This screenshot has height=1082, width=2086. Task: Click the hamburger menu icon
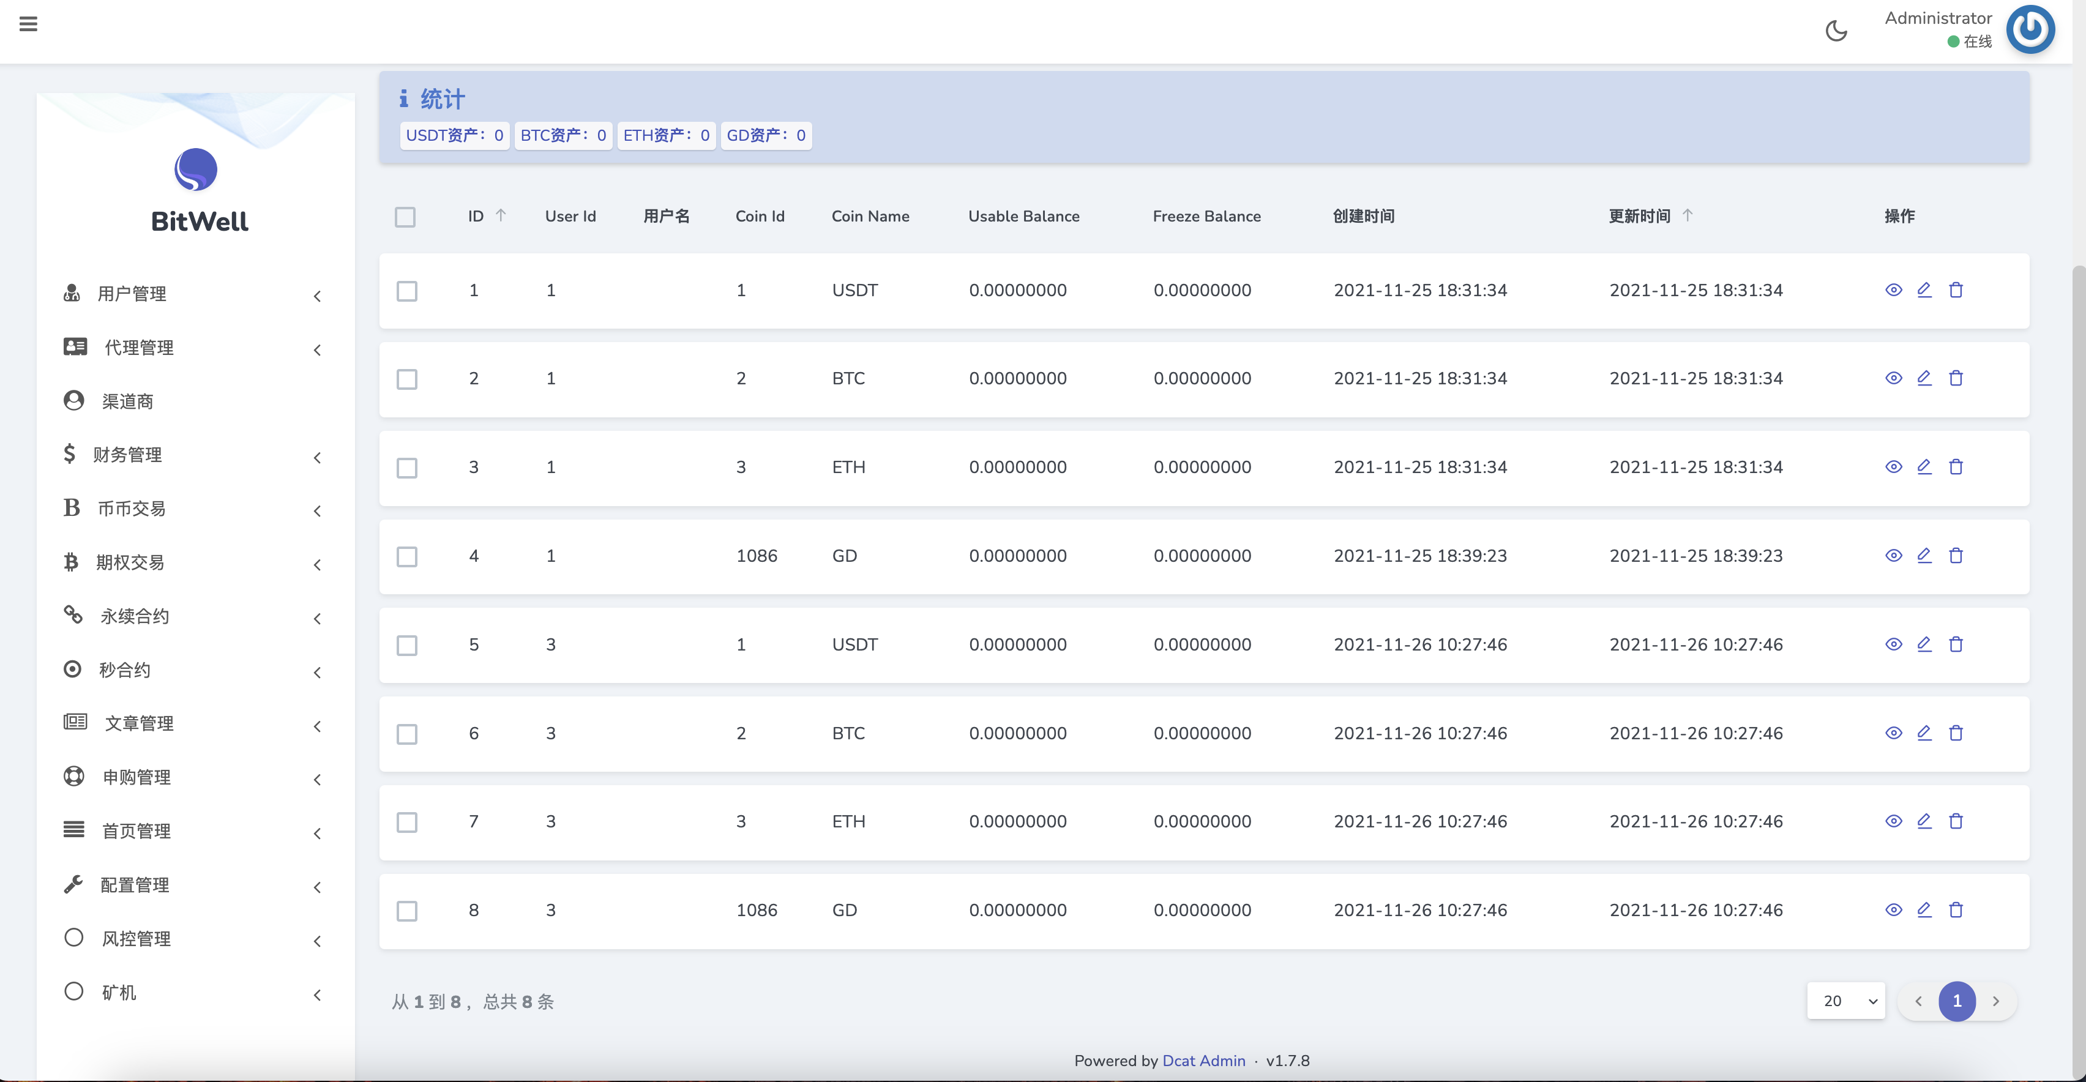click(x=28, y=24)
